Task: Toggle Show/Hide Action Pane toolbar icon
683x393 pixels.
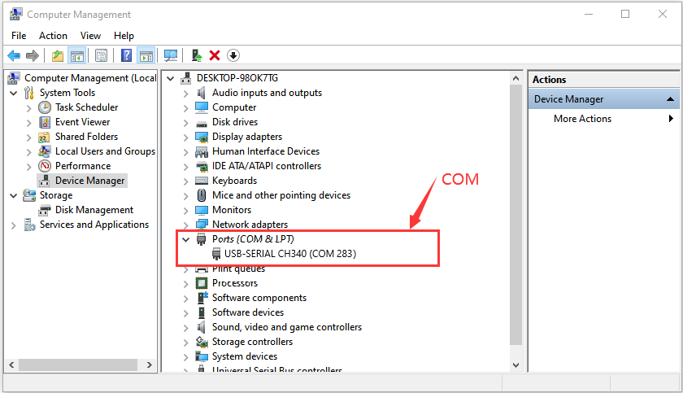Action: [x=146, y=55]
